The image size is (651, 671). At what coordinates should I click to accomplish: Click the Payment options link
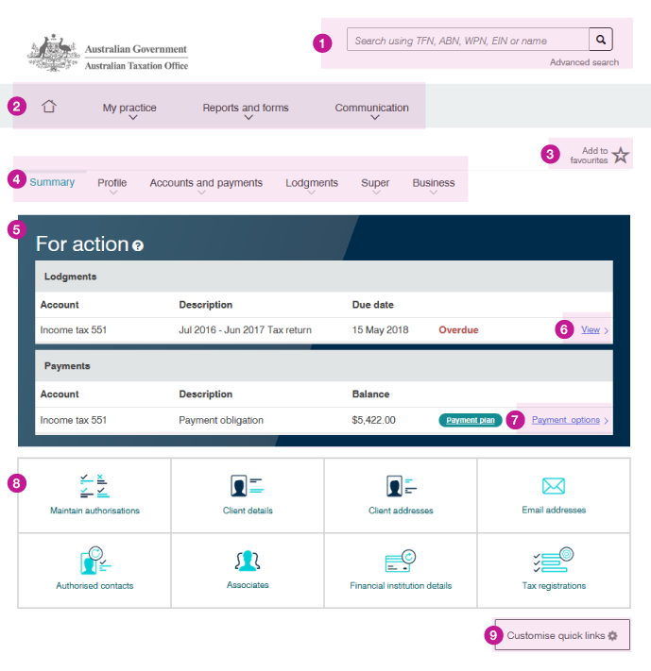(566, 420)
